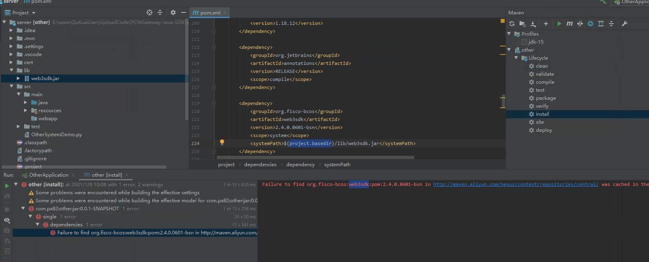Switch to the OtherApplication run tab

tap(49, 175)
